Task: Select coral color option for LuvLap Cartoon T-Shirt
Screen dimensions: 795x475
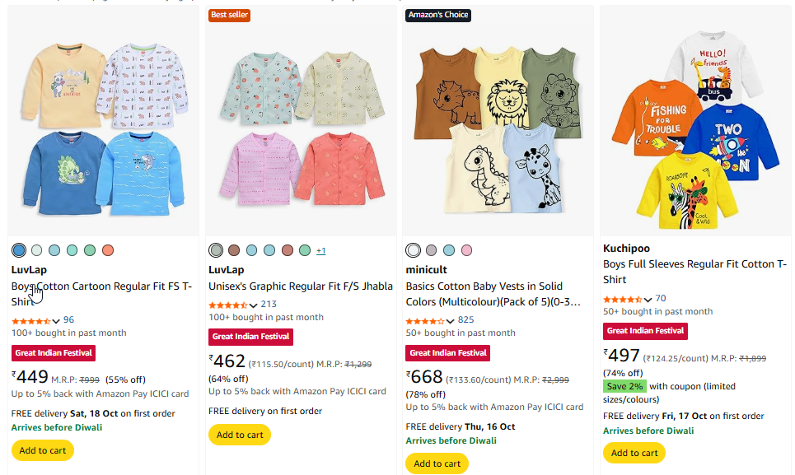Action: tap(108, 250)
